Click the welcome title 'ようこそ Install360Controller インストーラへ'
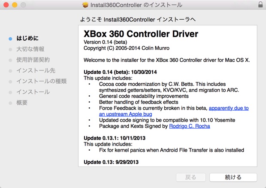Viewport: 266px width, 188px height. click(x=138, y=19)
